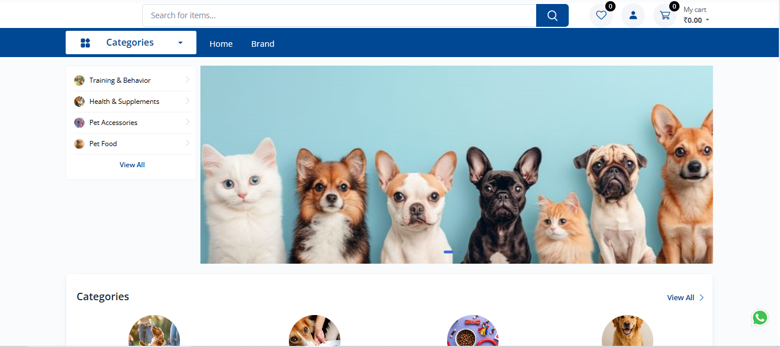
Task: Open WhatsApp chat floating icon
Action: (759, 318)
